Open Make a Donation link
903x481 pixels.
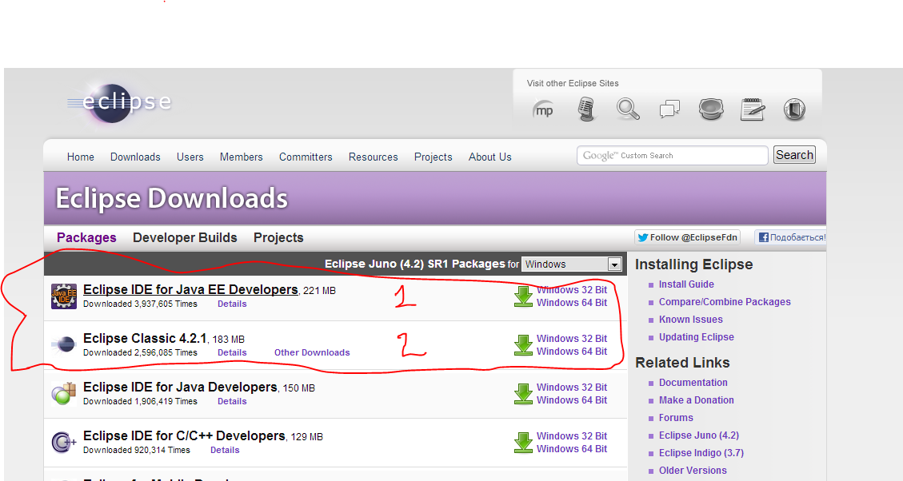(x=697, y=400)
